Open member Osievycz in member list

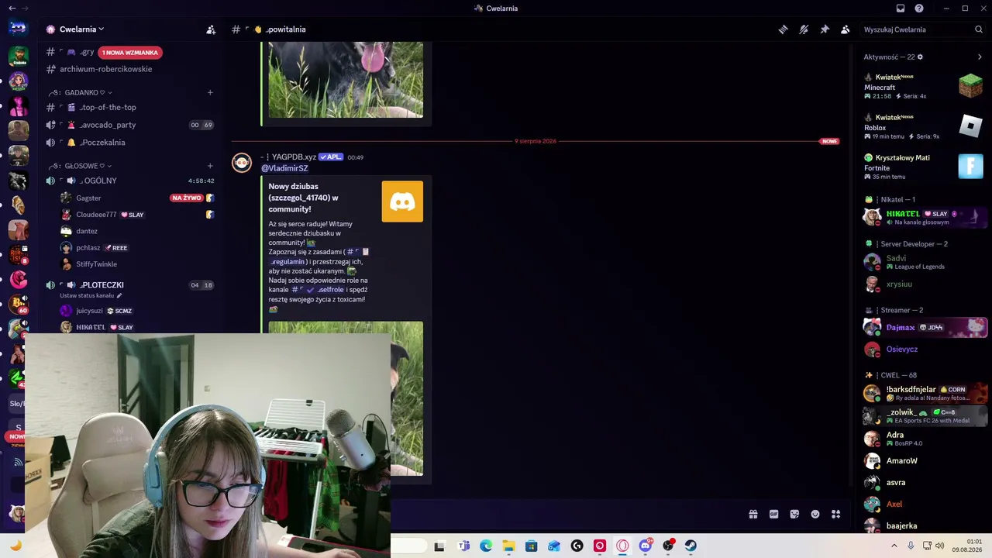tap(925, 349)
